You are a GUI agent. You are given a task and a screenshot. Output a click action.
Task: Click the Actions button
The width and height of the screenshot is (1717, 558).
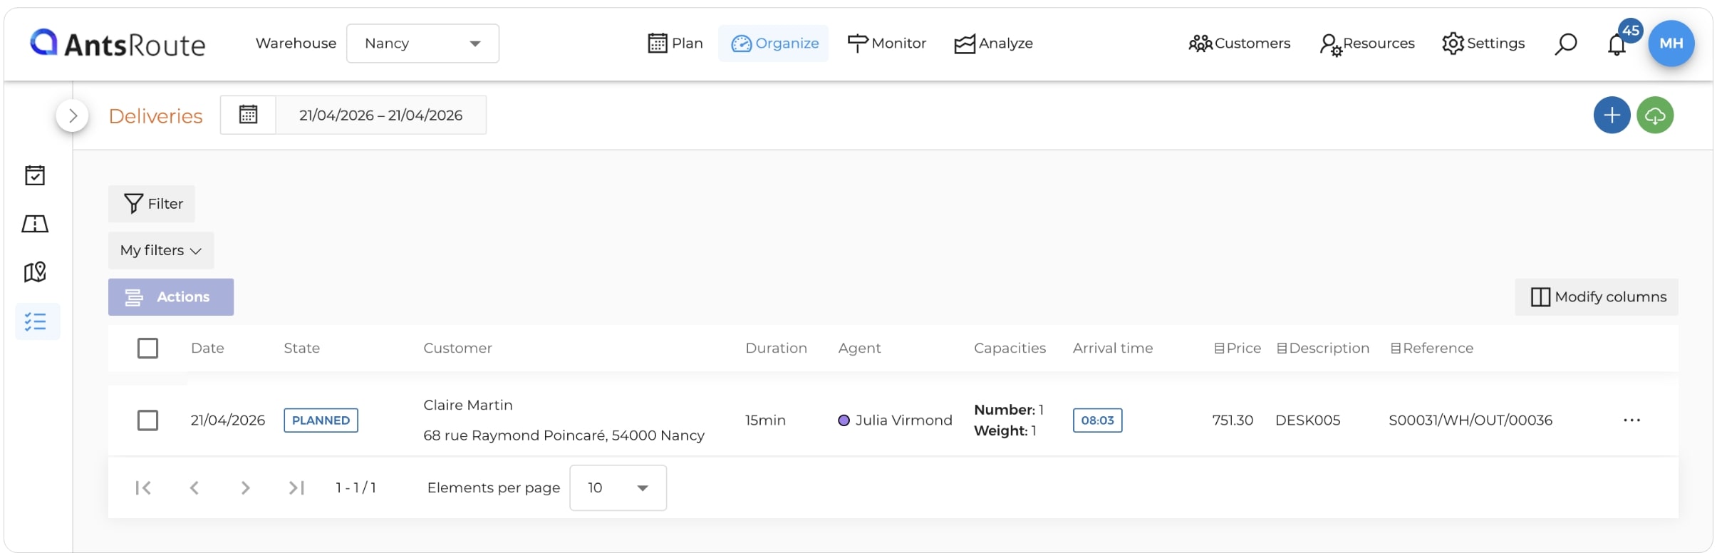pyautogui.click(x=171, y=297)
